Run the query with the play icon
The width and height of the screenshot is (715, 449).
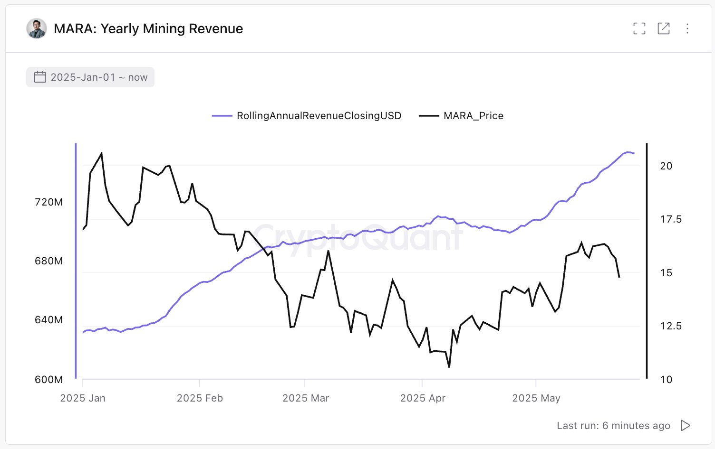685,425
